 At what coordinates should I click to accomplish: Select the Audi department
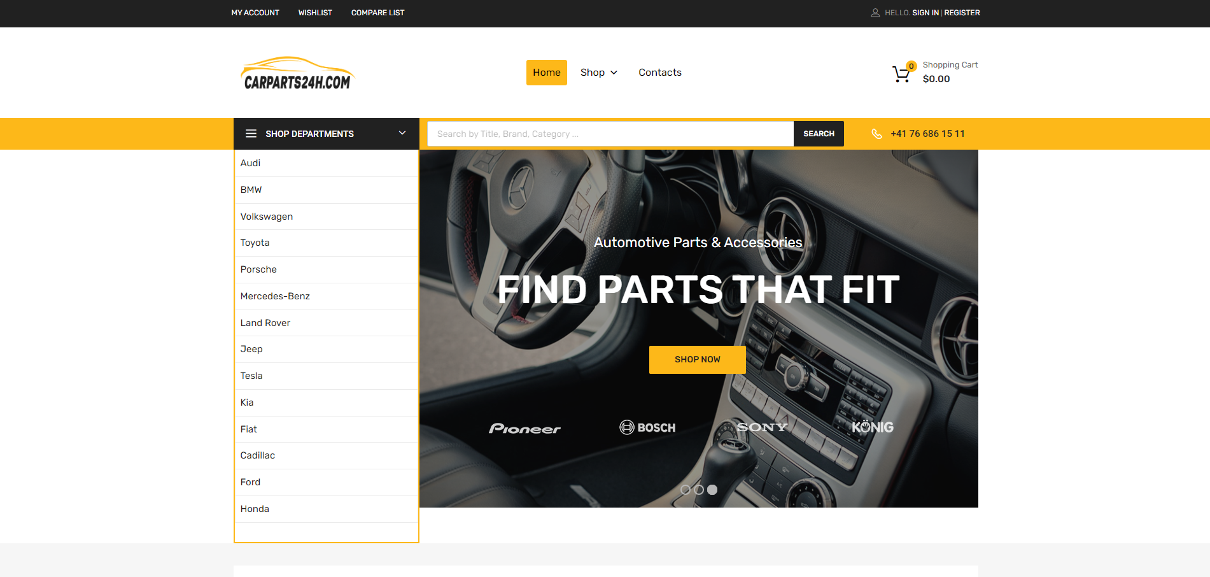pos(326,163)
